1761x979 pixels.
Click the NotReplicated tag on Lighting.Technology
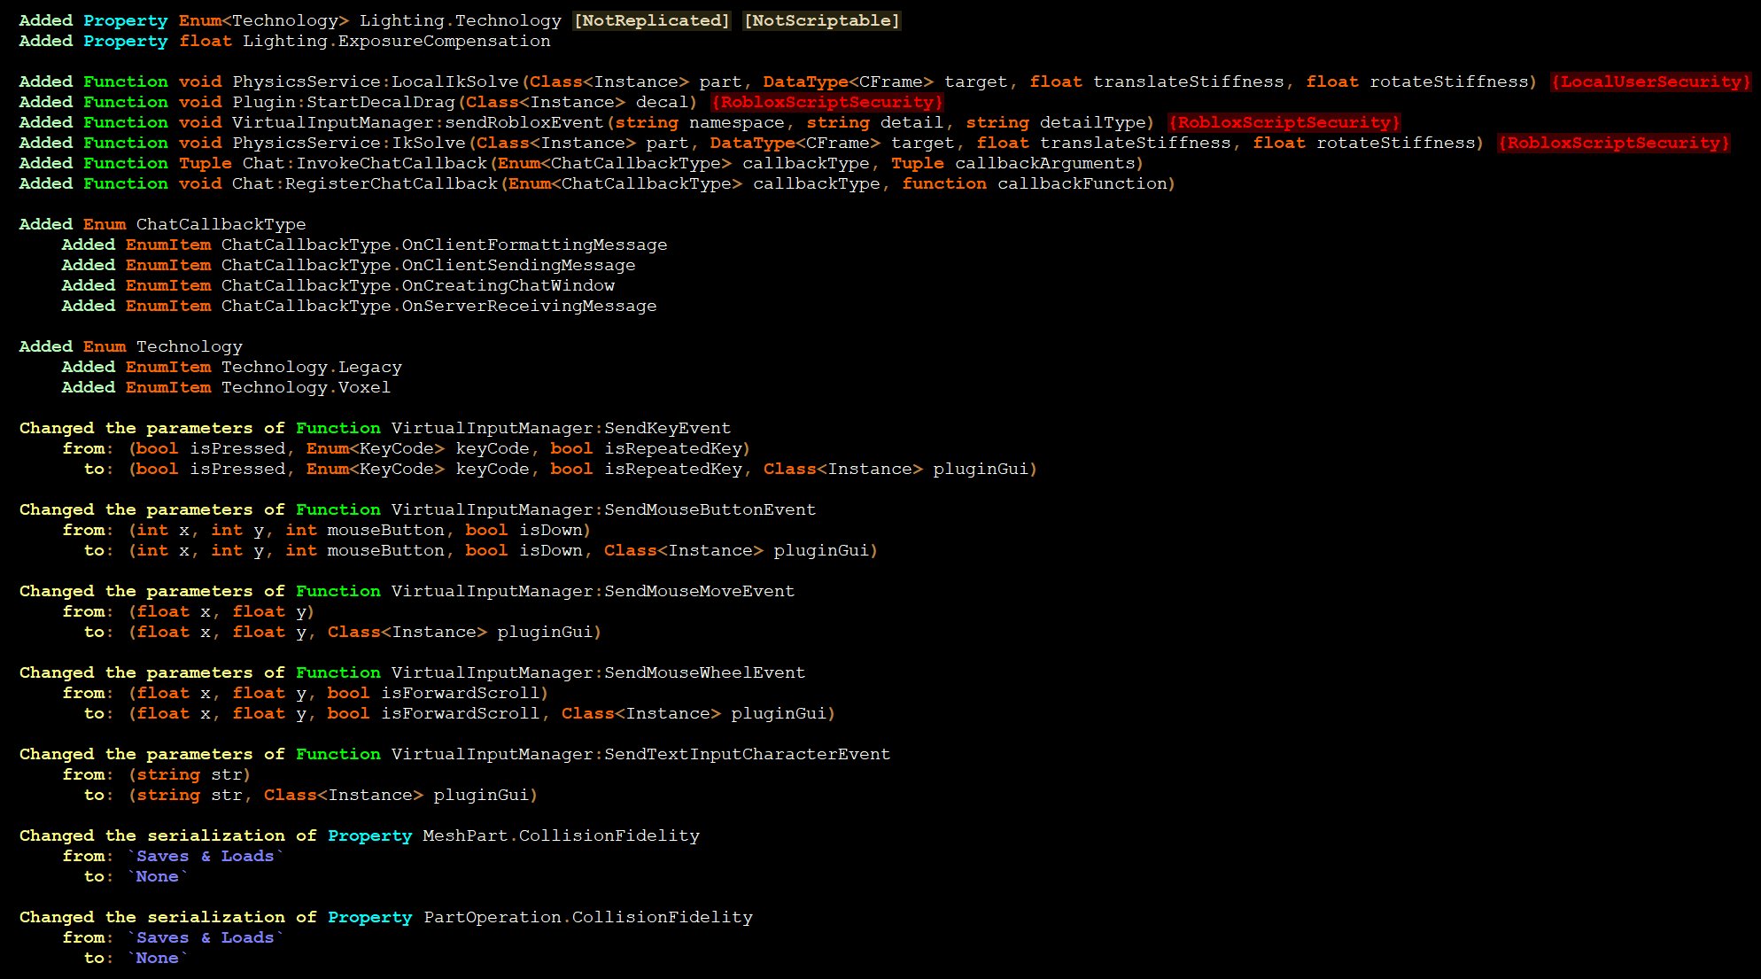point(652,20)
